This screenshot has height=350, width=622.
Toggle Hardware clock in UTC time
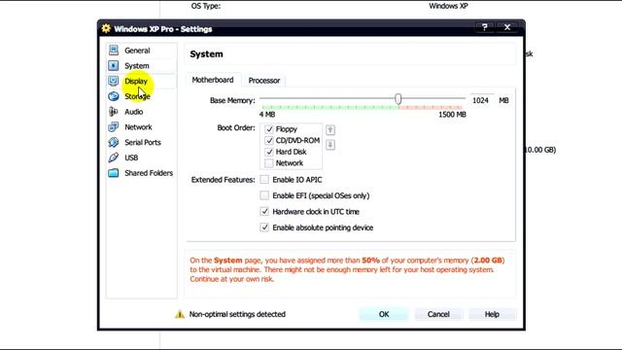(264, 212)
